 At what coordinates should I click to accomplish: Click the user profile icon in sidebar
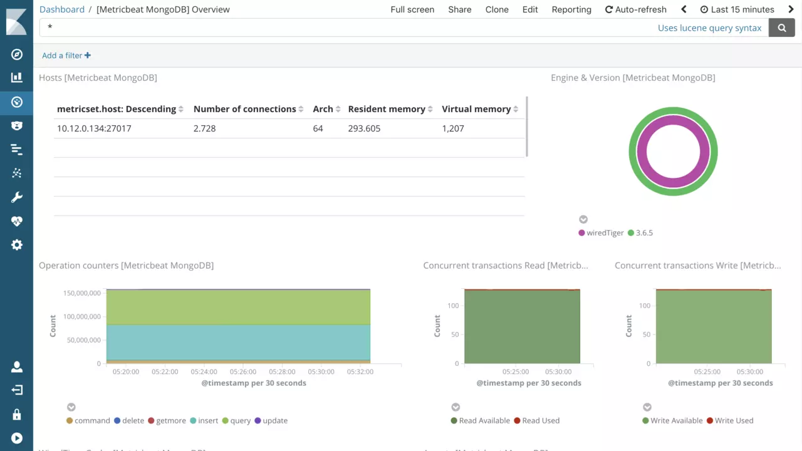(x=17, y=366)
